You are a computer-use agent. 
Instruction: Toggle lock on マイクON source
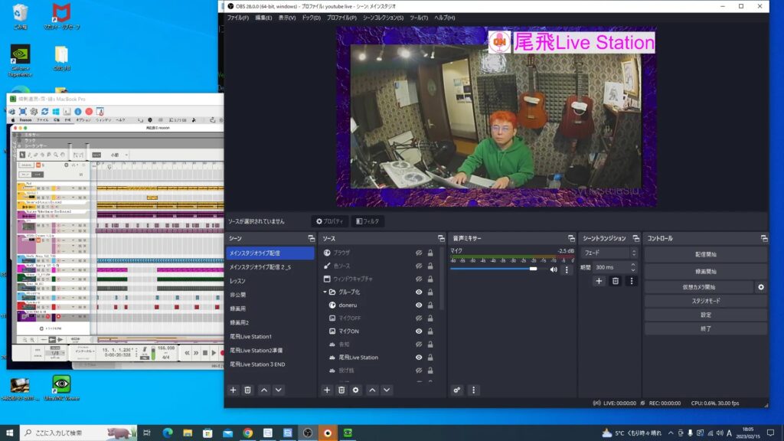click(430, 331)
